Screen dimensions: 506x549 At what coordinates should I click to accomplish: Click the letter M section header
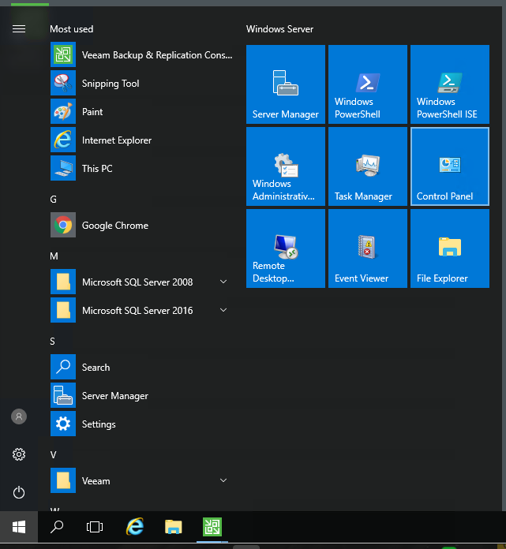pyautogui.click(x=54, y=256)
